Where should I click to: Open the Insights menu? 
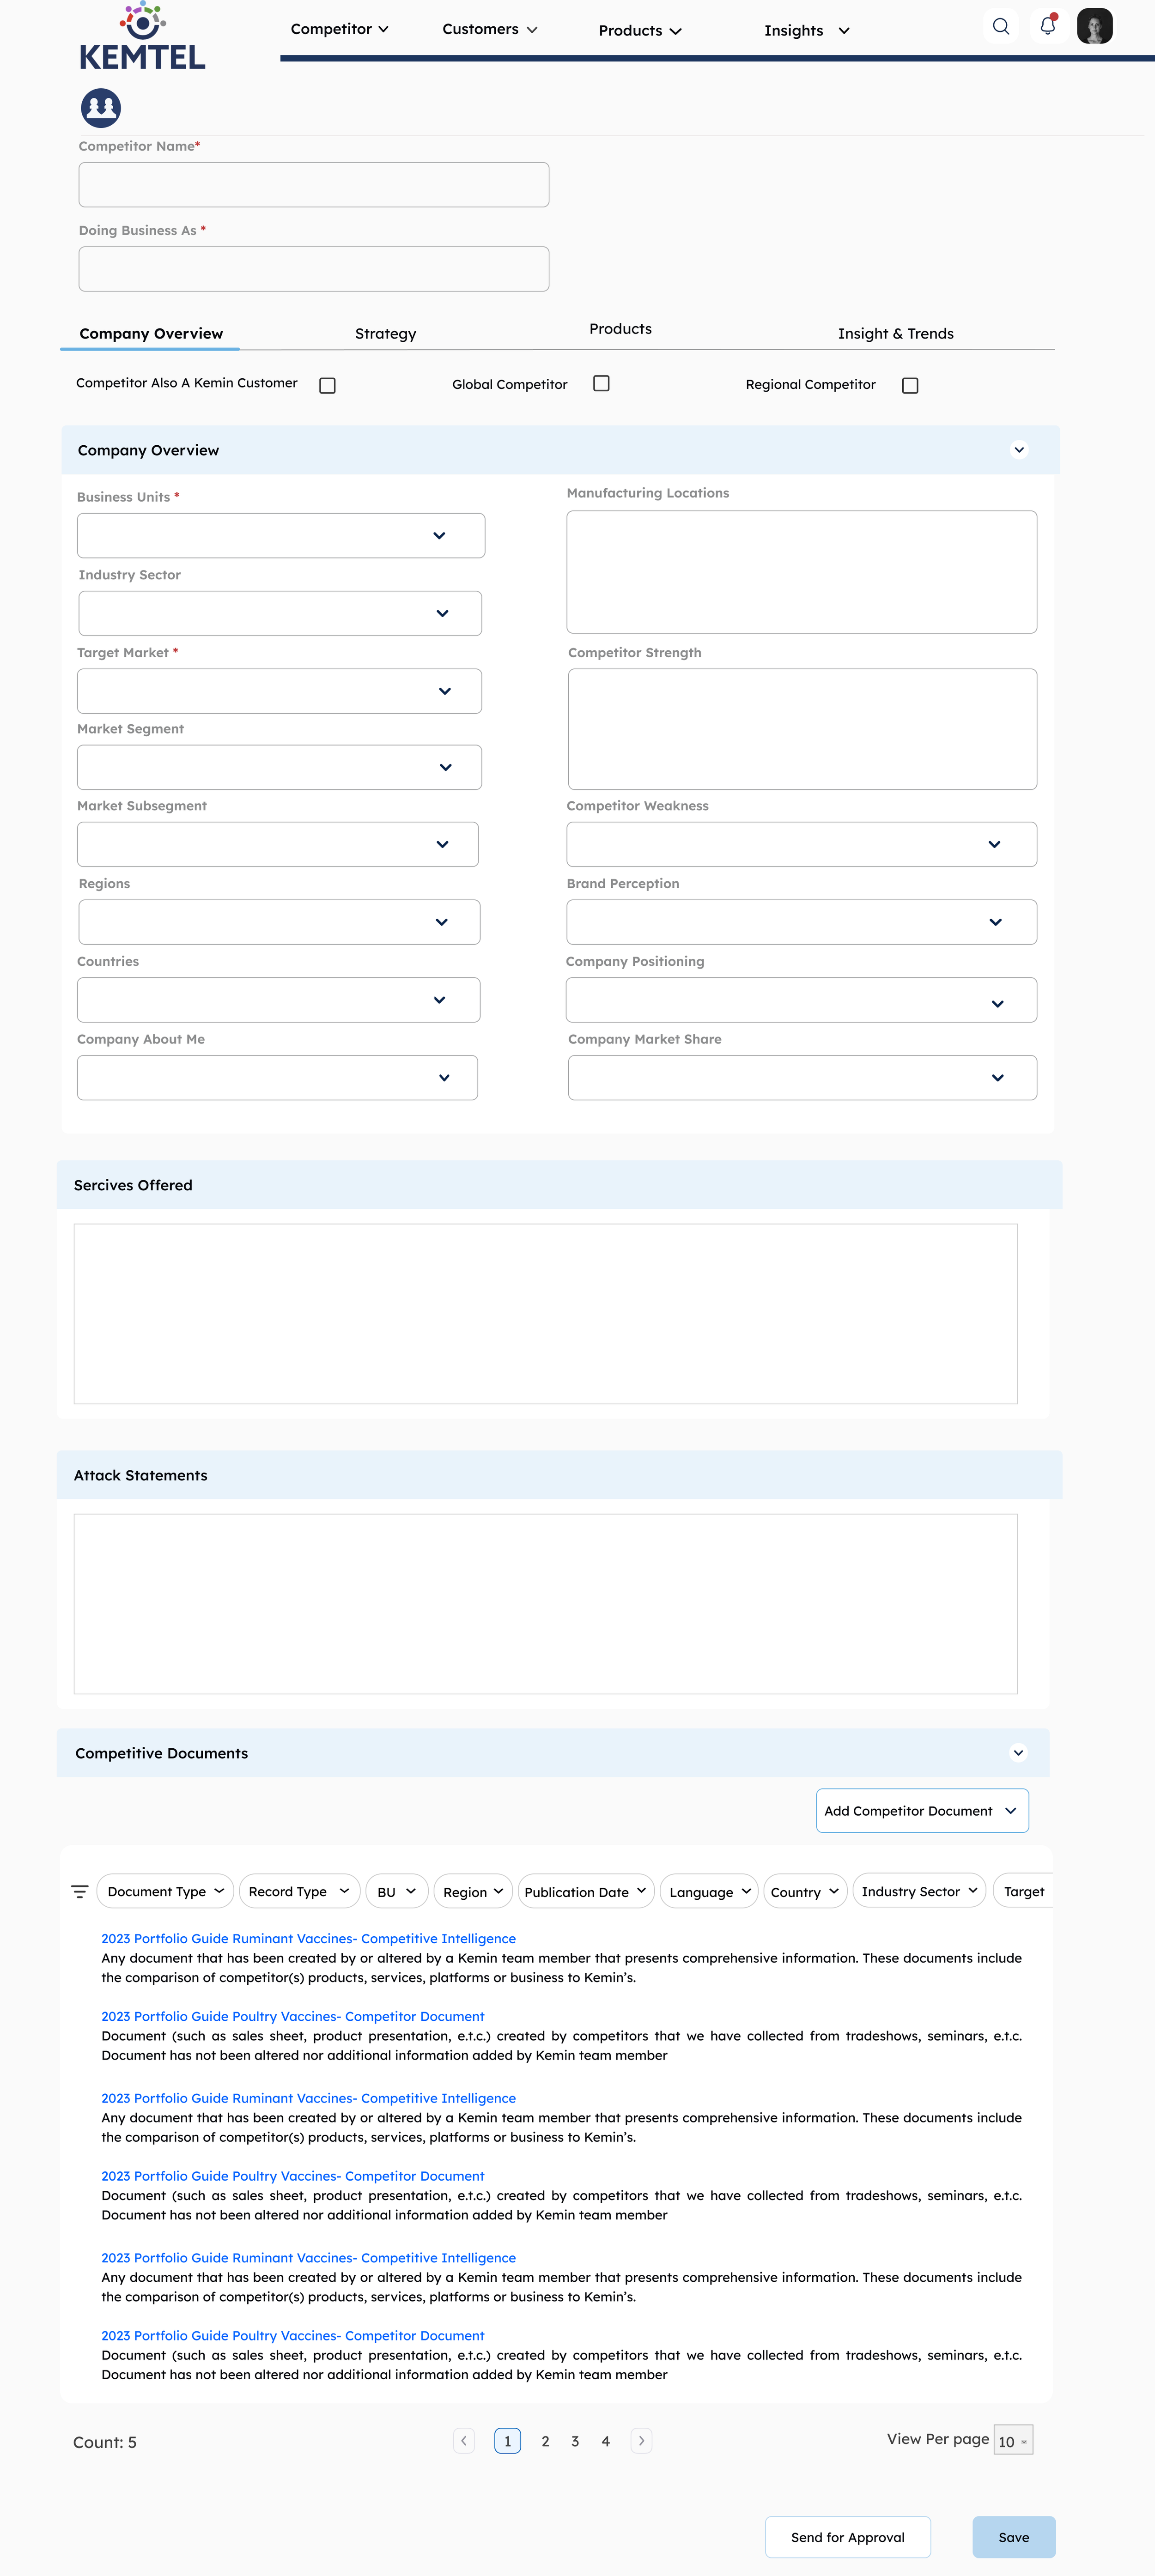click(x=806, y=31)
